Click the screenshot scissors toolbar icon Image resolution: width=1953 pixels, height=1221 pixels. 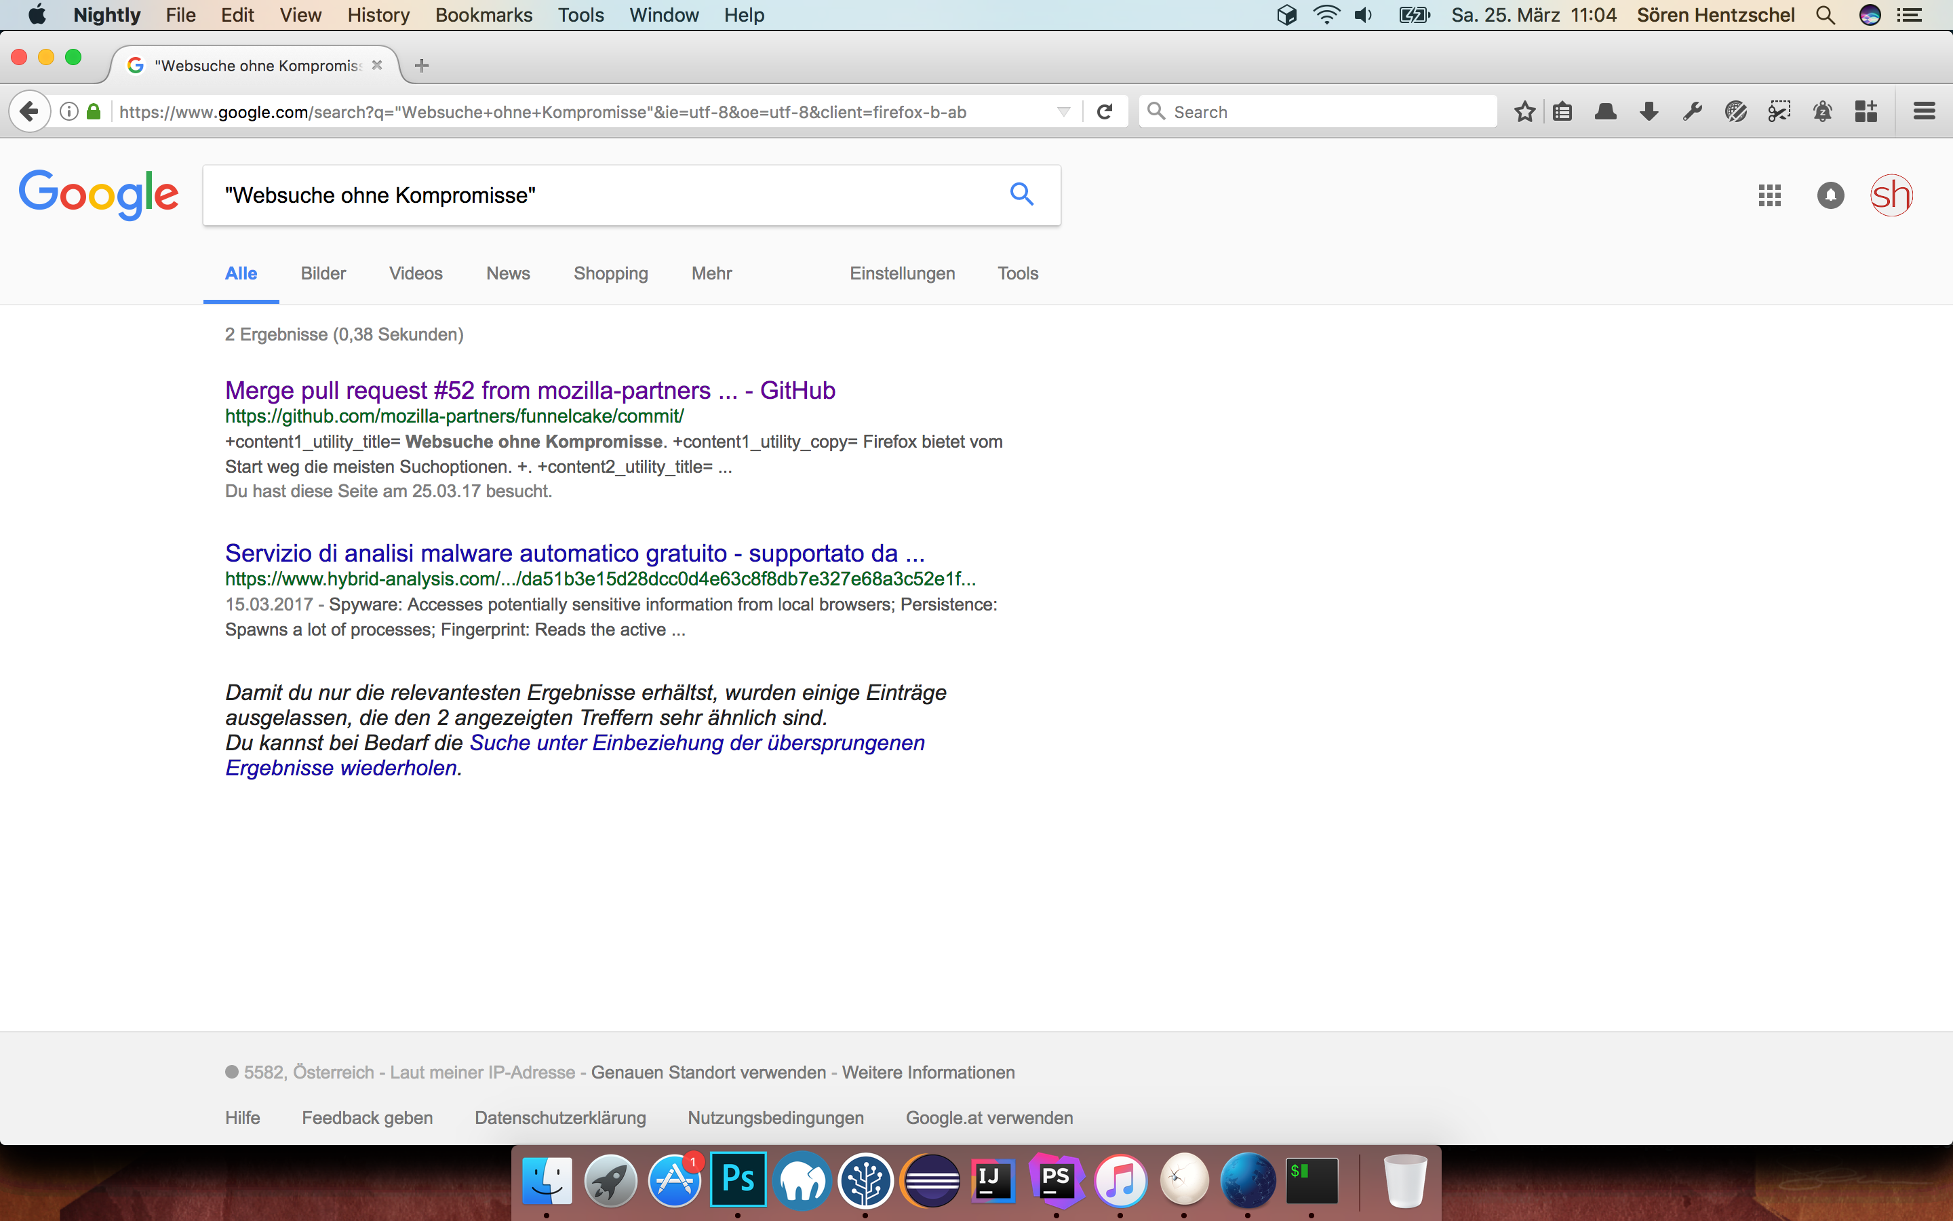click(1779, 111)
